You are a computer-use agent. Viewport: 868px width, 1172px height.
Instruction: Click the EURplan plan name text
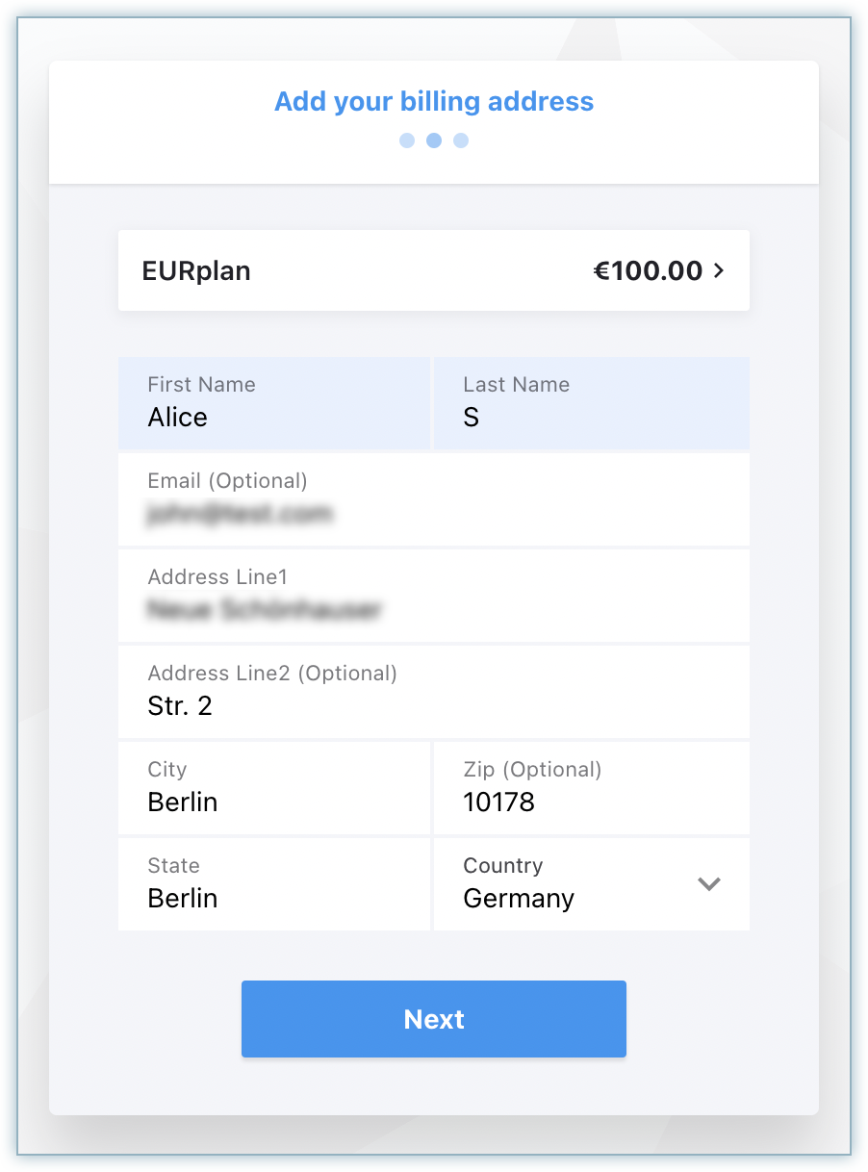click(x=196, y=271)
